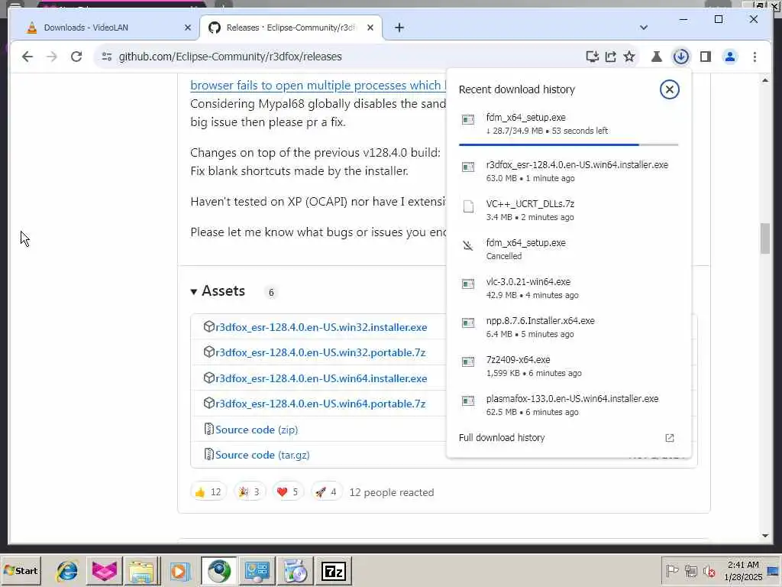Viewport: 782px width, 587px height.
Task: Open the Start menu
Action: [21, 570]
